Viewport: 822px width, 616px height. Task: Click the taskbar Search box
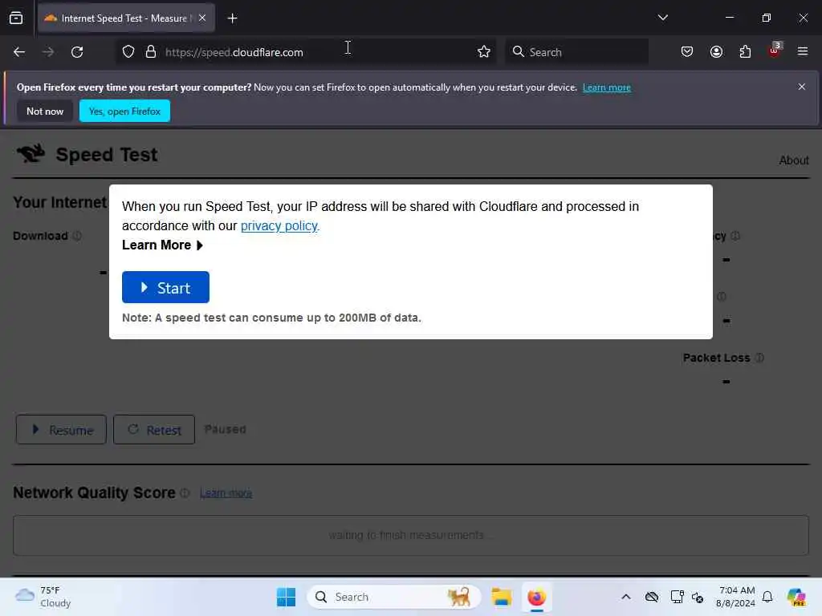[x=393, y=597]
